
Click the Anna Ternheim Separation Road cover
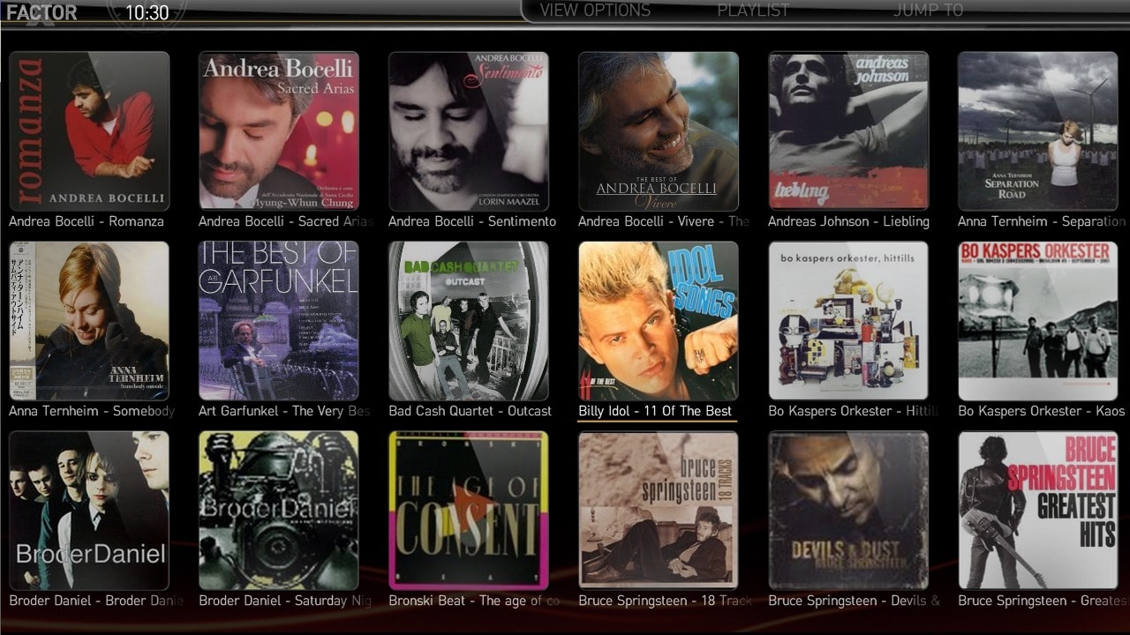click(x=1038, y=131)
